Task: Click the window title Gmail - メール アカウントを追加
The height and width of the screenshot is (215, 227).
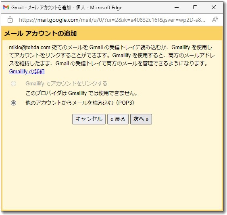Action: point(41,8)
